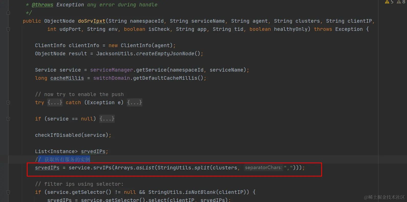Click the doSrvIpxt method name
This screenshot has height=202, width=407.
pyautogui.click(x=92, y=21)
